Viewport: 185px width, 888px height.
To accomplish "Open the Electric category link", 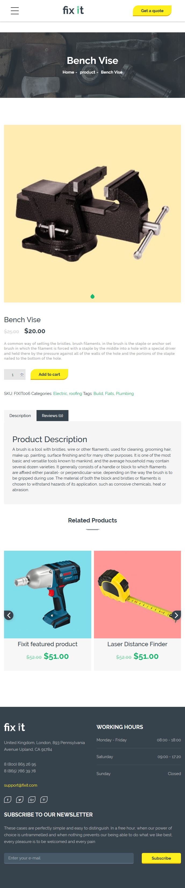I will coord(60,393).
